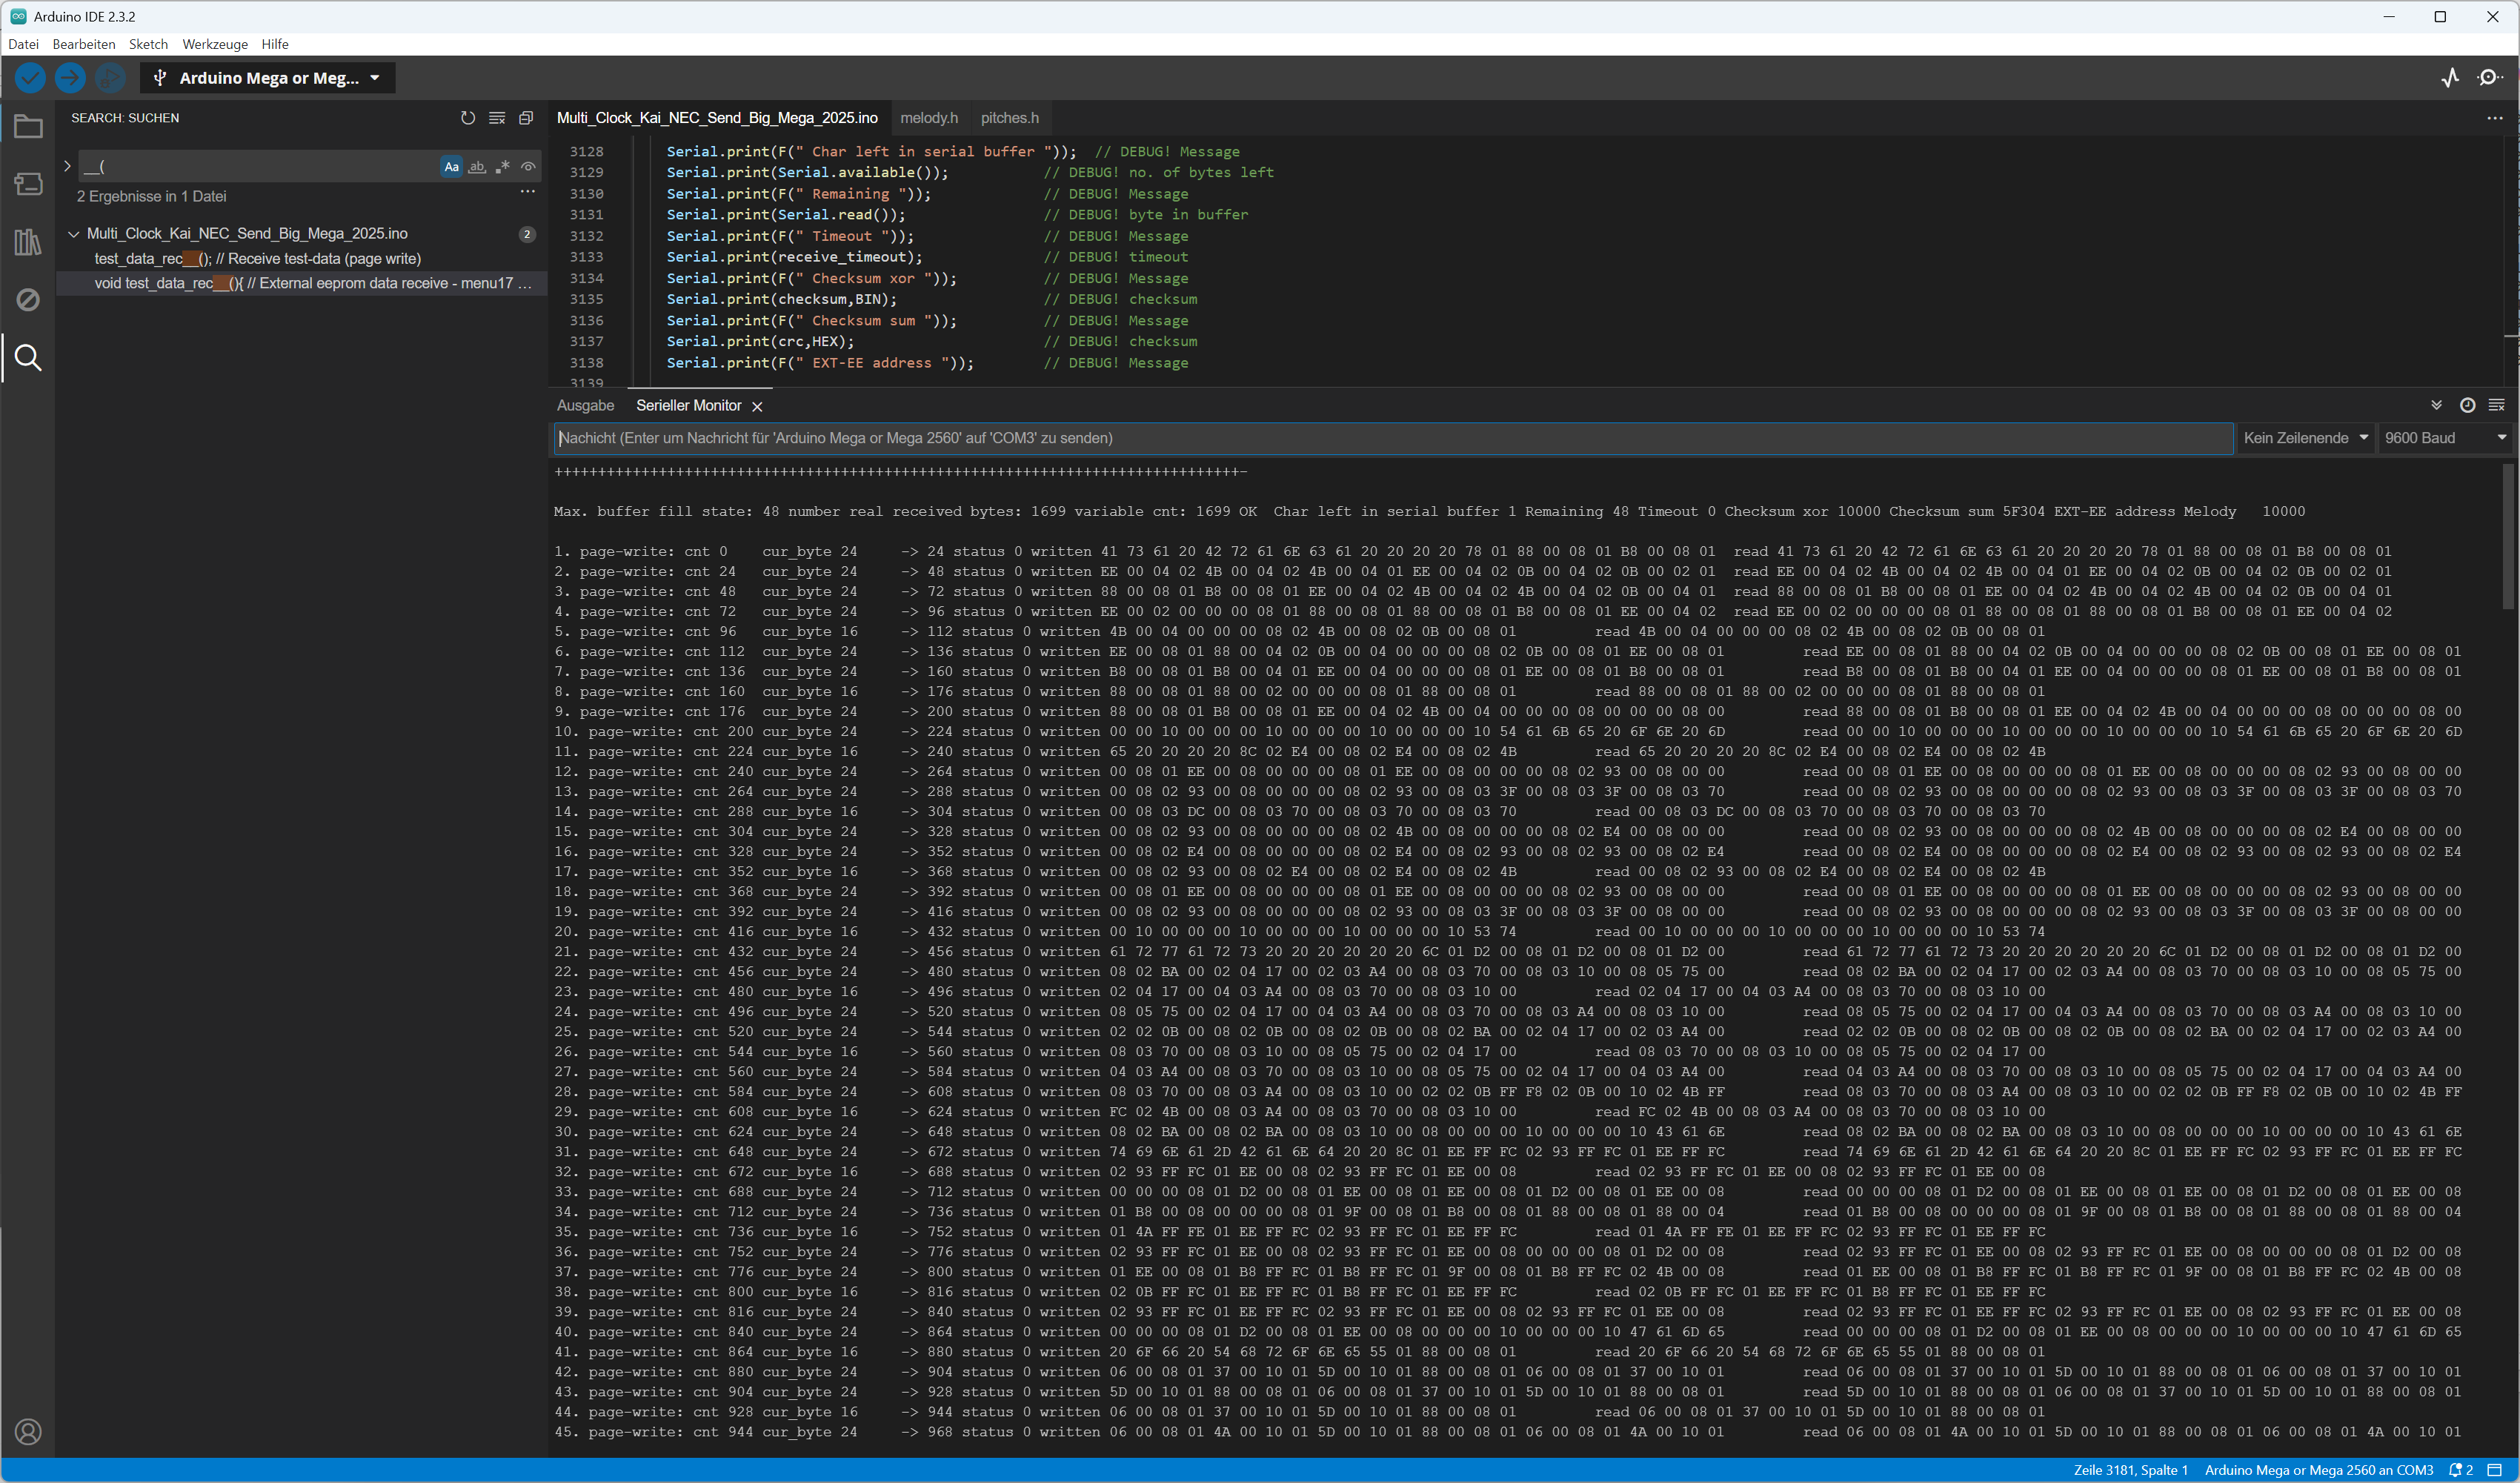2520x1483 pixels.
Task: Refresh the search results
Action: coord(467,118)
